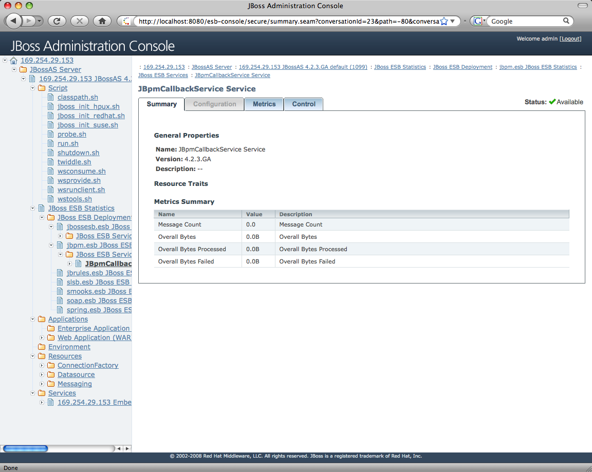The image size is (592, 472).
Task: Click the folder icon next to Script
Action: pyautogui.click(x=42, y=88)
